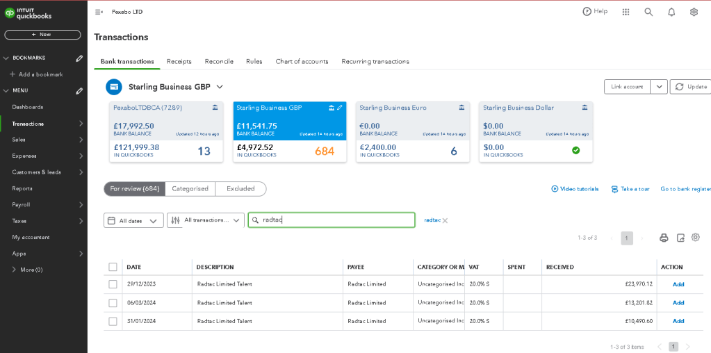This screenshot has width=711, height=353.
Task: Open the top bar search icon
Action: coord(648,13)
